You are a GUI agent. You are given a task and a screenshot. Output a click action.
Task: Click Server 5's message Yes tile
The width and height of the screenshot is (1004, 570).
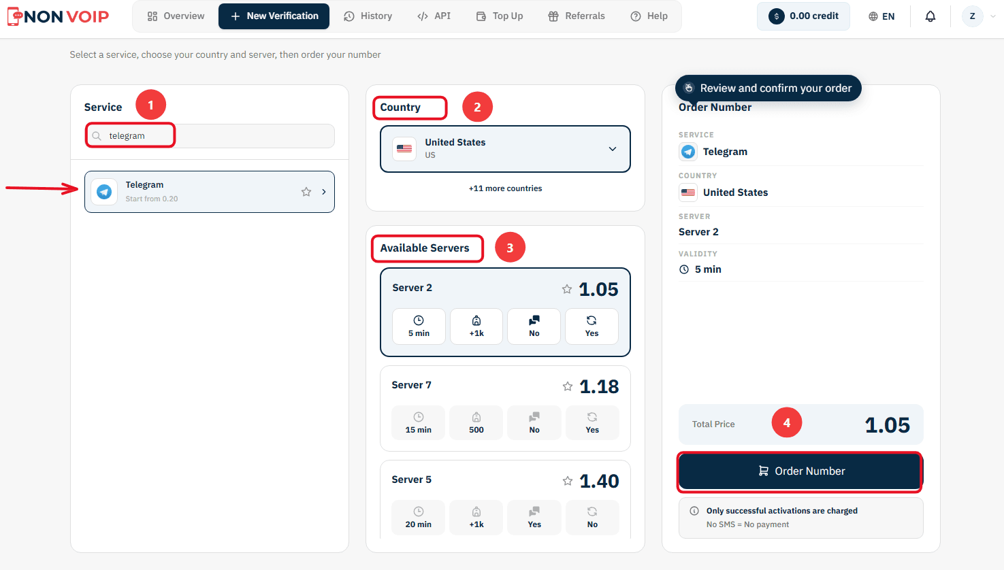coord(534,518)
